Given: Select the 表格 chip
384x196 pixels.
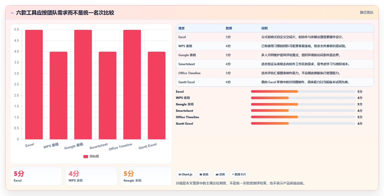Looking at the screenshot, I should (x=204, y=174).
